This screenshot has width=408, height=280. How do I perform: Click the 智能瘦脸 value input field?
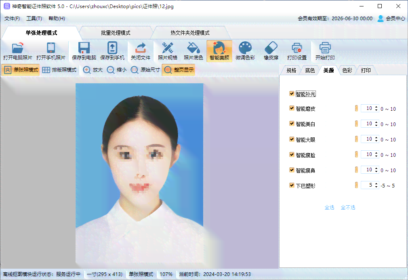(368, 155)
